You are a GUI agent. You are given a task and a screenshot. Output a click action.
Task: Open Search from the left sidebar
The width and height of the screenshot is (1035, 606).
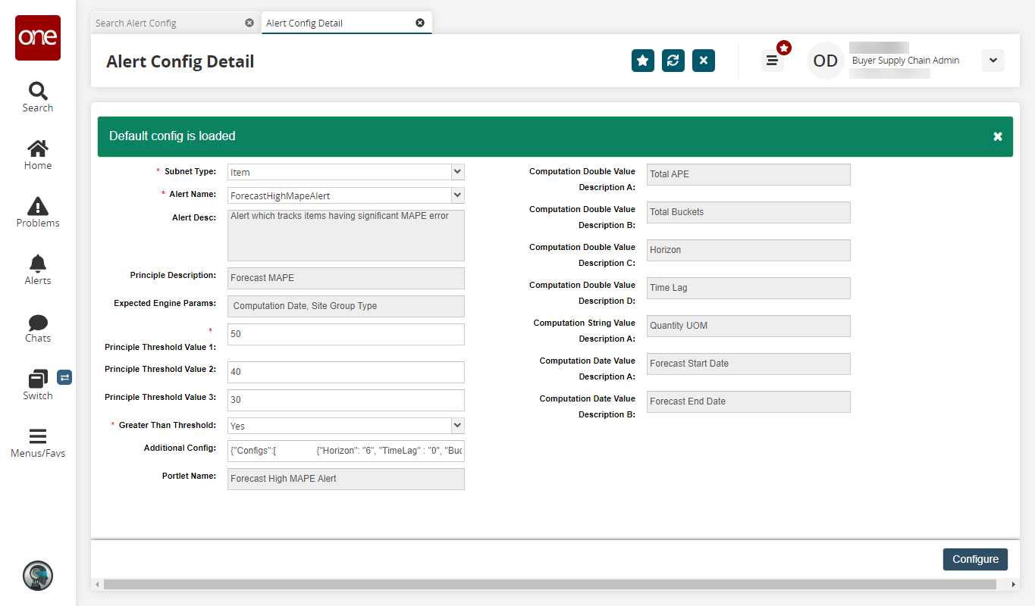click(x=37, y=97)
